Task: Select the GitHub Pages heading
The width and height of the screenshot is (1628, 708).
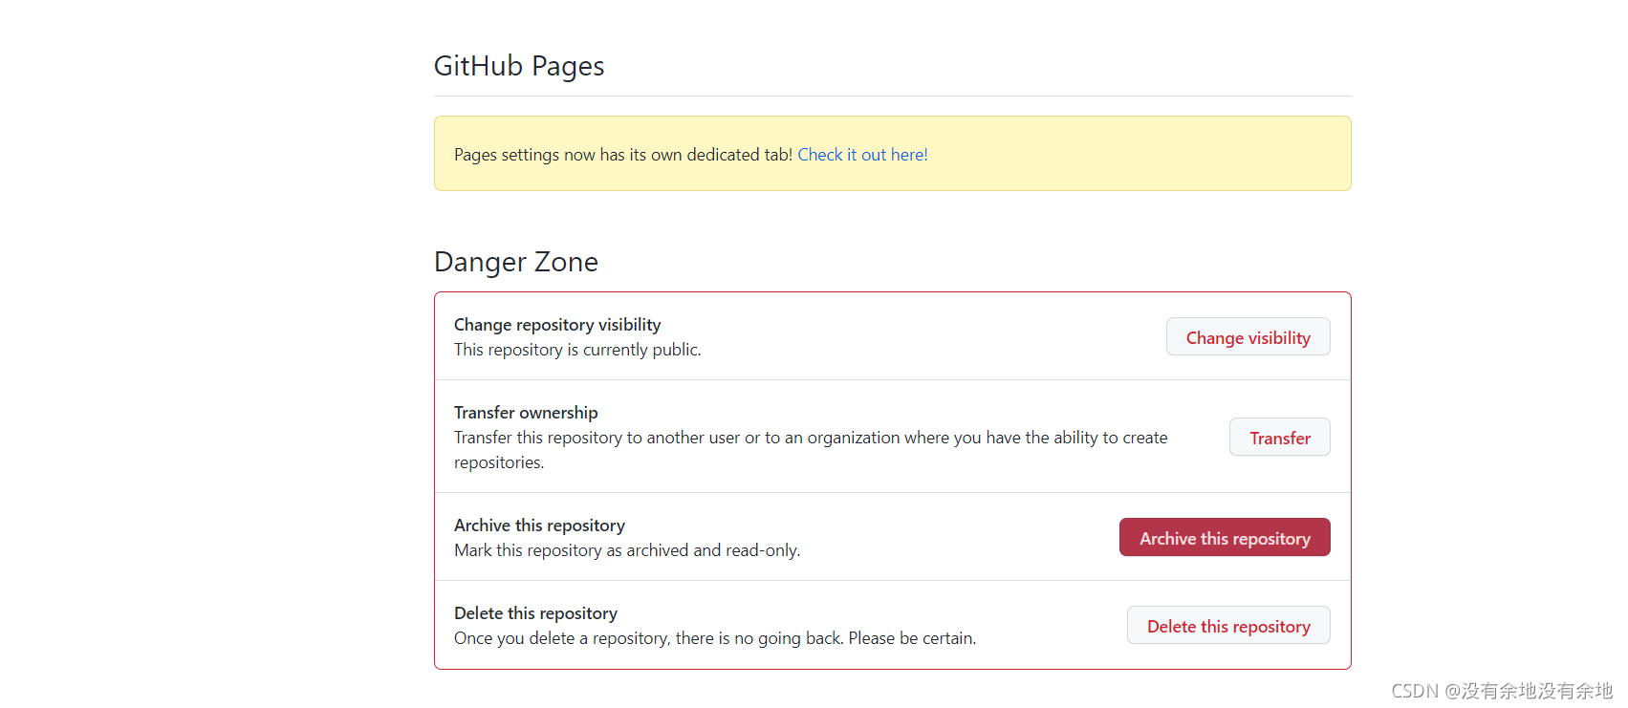Action: coord(519,66)
